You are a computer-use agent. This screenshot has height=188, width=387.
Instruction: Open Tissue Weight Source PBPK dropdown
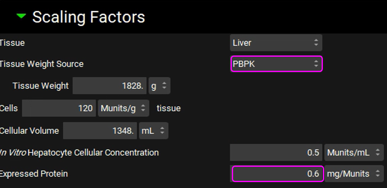coord(276,64)
